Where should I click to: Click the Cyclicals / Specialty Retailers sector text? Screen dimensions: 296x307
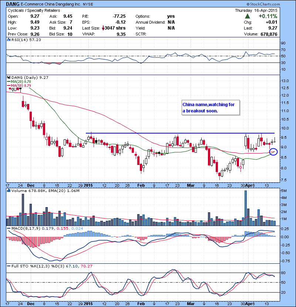coord(34,10)
